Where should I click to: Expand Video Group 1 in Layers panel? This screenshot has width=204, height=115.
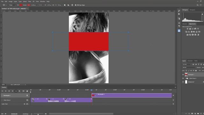coord(186,78)
